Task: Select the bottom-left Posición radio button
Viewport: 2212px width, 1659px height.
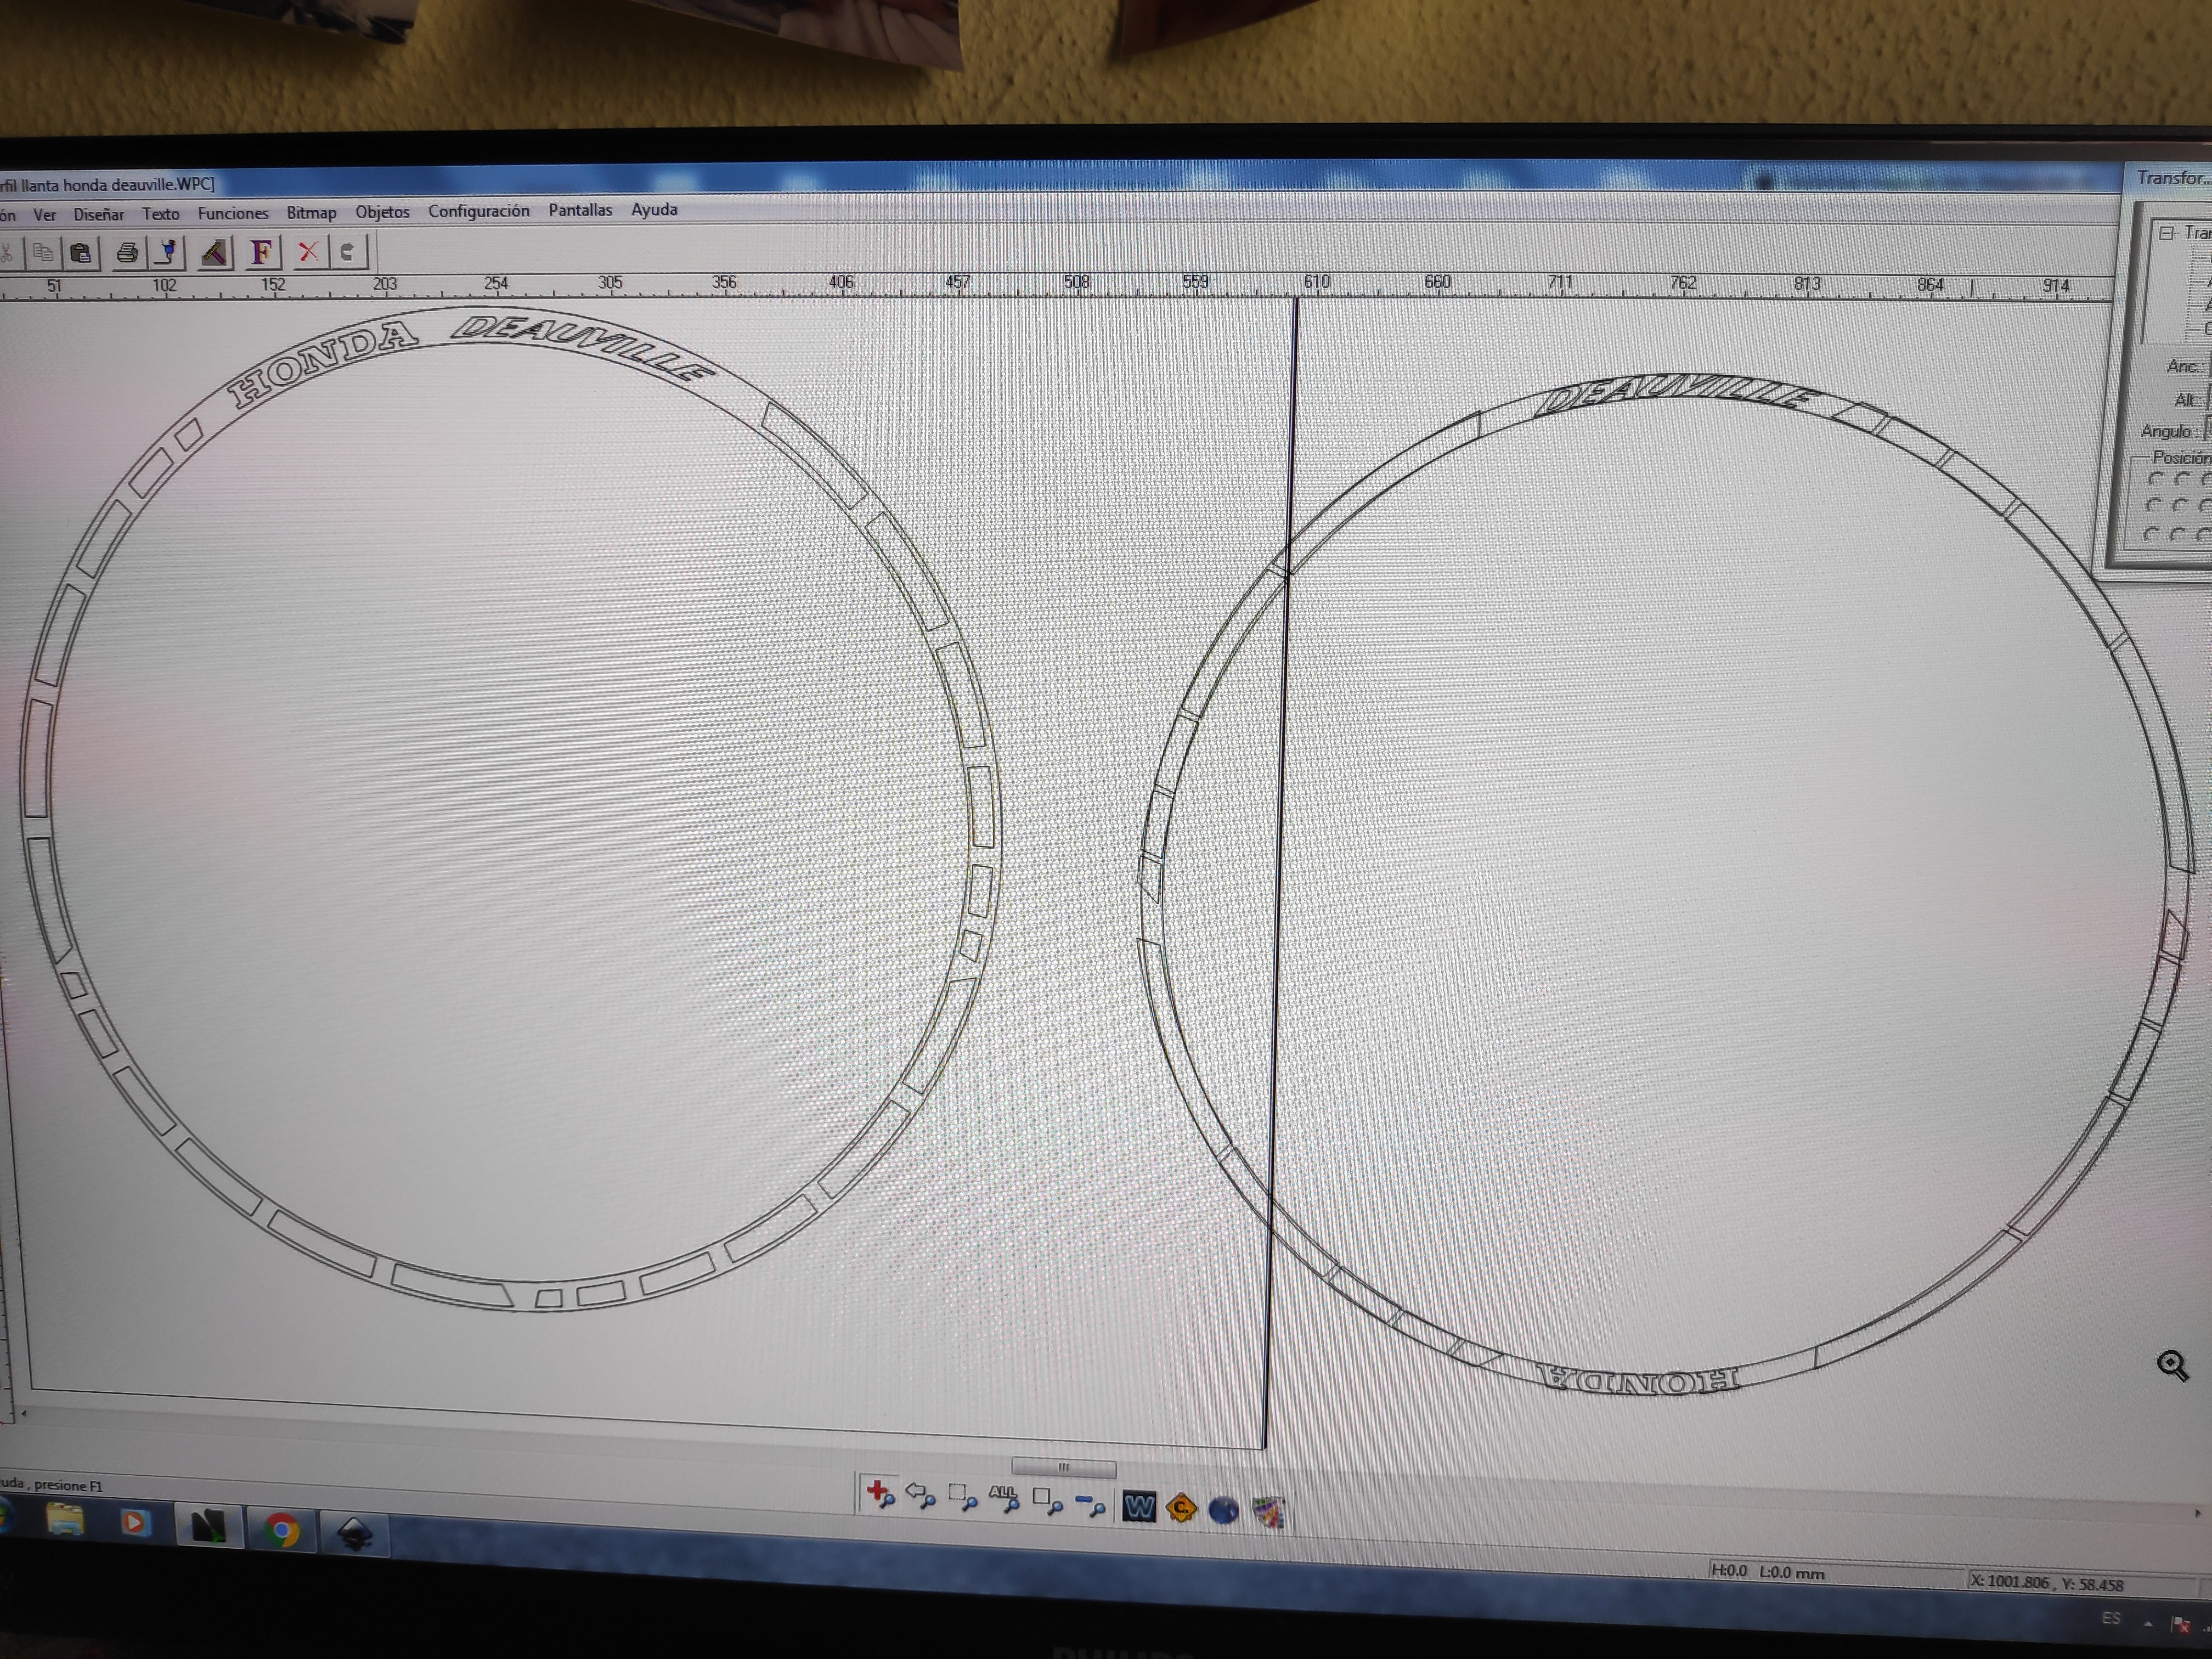Action: coord(2151,535)
